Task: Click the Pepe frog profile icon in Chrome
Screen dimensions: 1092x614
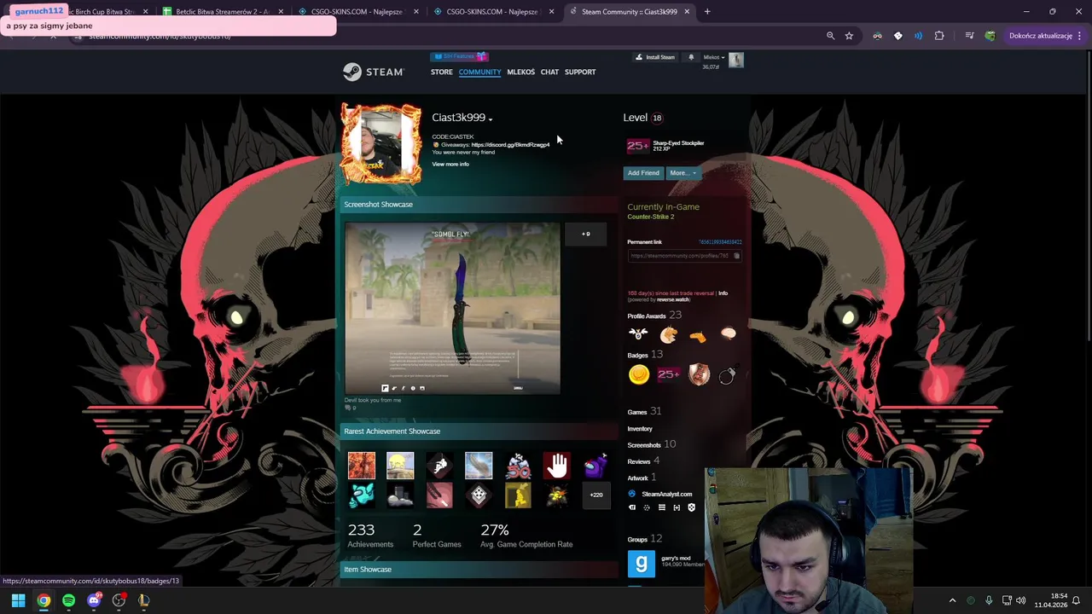Action: [x=990, y=36]
